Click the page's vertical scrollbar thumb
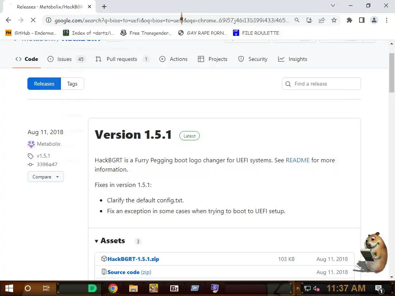This screenshot has height=296, width=395. point(392,73)
